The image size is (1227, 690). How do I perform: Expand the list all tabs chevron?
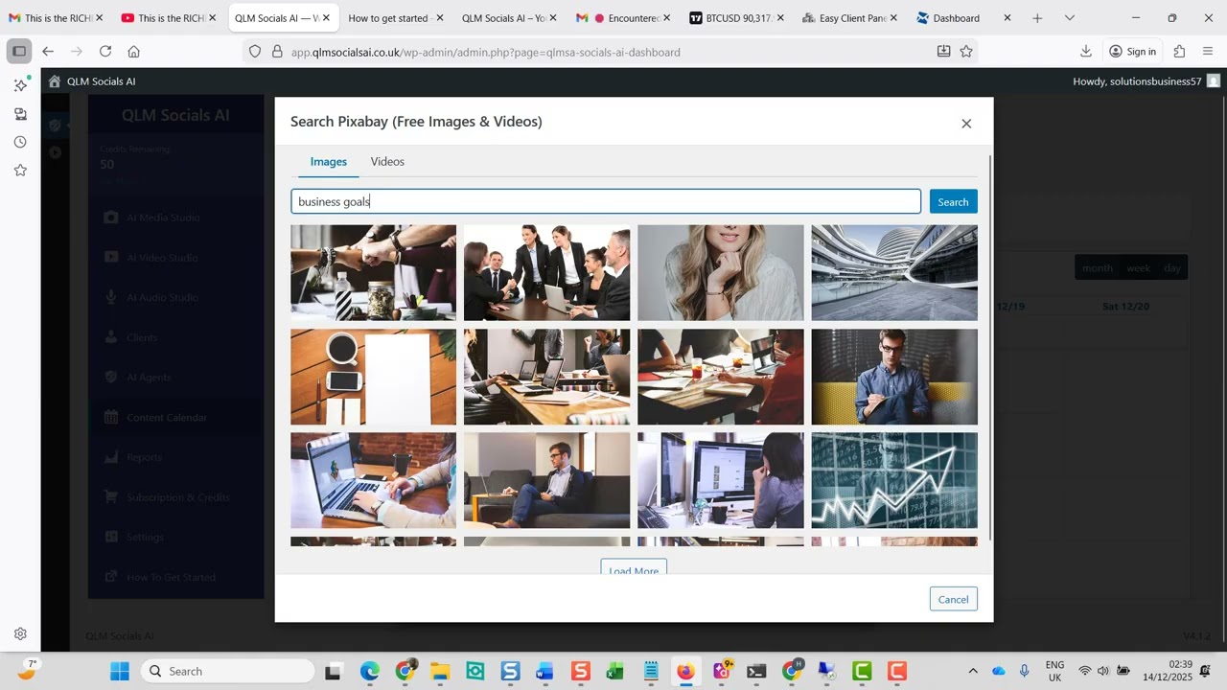pyautogui.click(x=1070, y=18)
